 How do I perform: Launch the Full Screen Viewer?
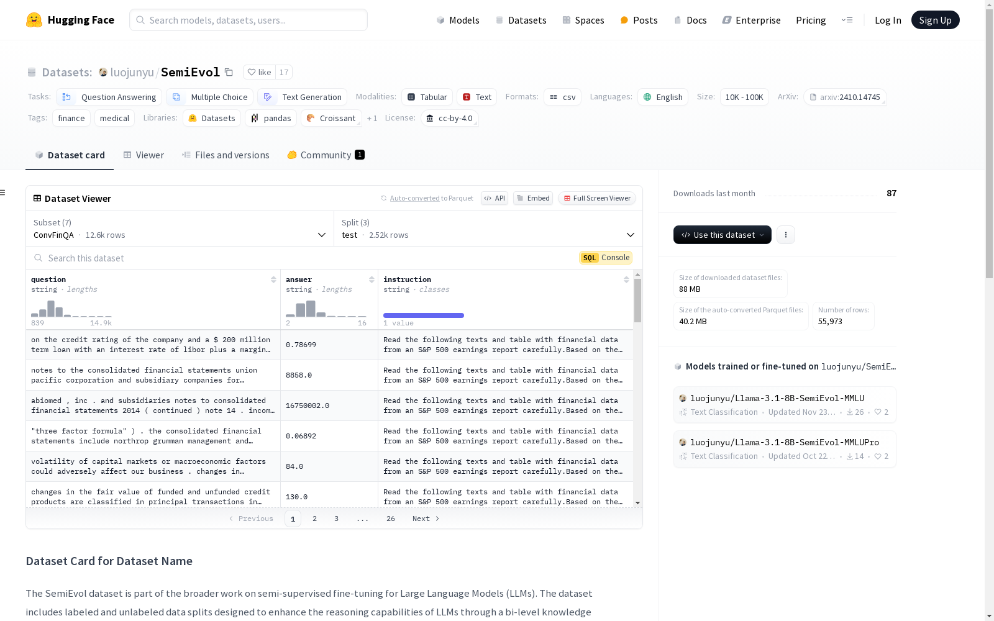pyautogui.click(x=597, y=198)
